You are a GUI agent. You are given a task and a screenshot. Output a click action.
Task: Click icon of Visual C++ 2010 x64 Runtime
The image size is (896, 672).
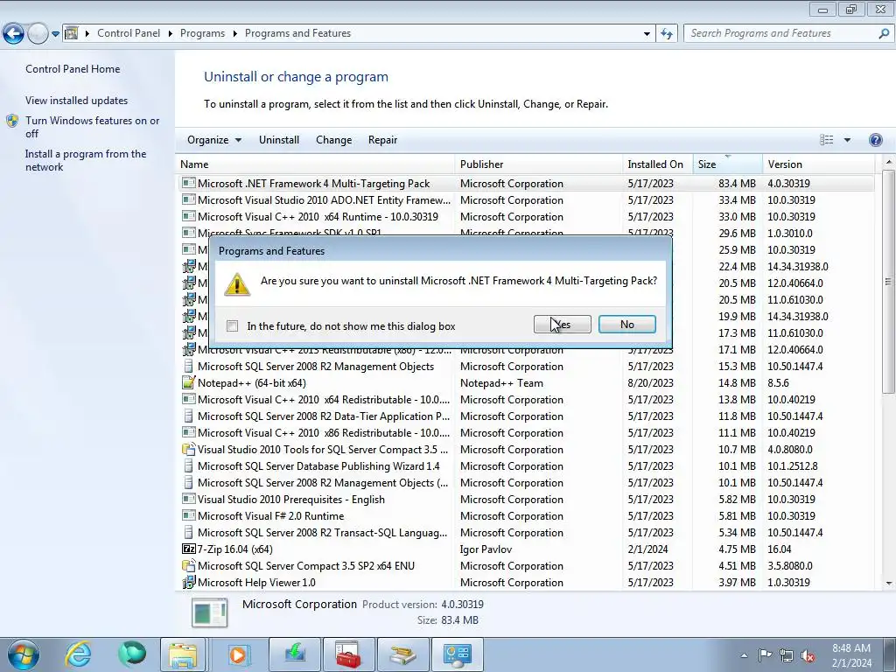click(189, 217)
